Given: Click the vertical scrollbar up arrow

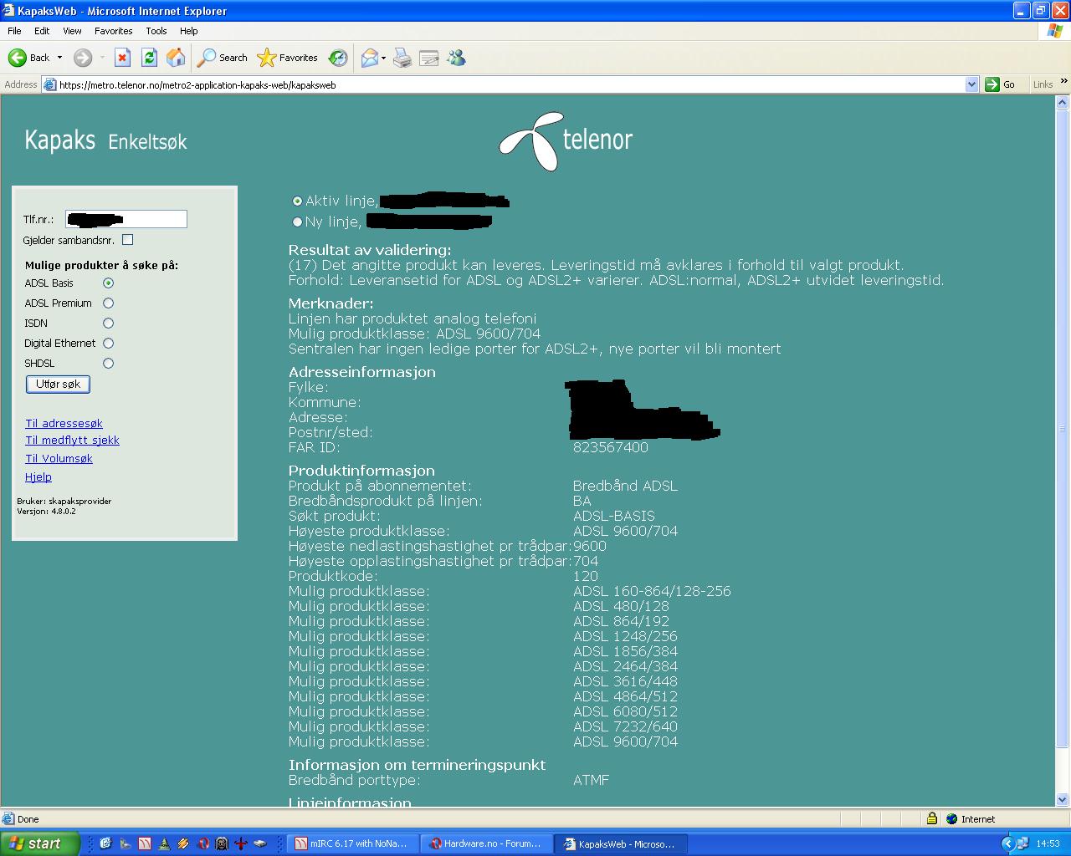Looking at the screenshot, I should click(x=1063, y=103).
